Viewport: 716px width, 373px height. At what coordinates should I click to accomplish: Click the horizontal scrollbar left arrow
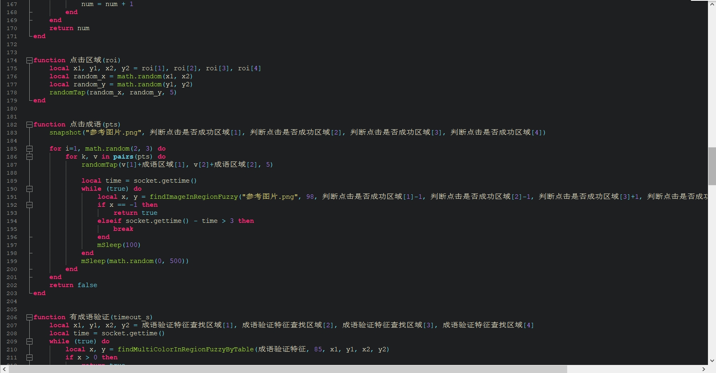(x=4, y=369)
